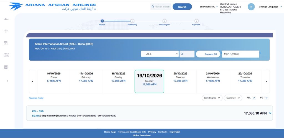Open the Change Language dropdown
This screenshot has height=138, width=284.
click(270, 7)
